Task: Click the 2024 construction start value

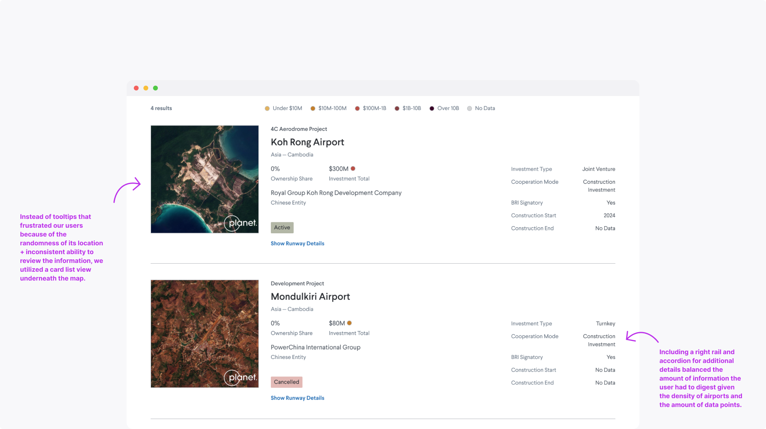Action: (609, 216)
